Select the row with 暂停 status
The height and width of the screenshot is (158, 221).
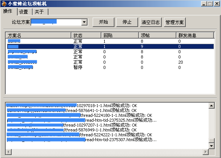point(110,67)
